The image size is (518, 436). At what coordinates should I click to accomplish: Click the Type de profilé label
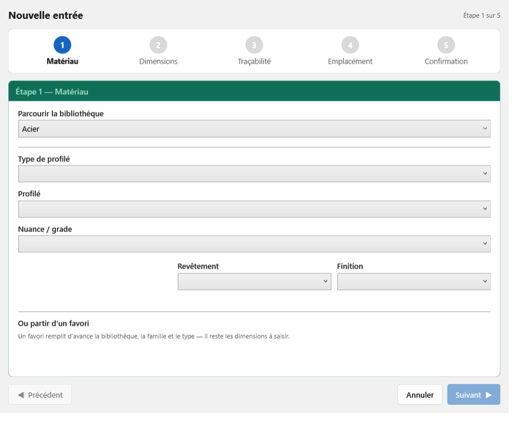point(44,159)
